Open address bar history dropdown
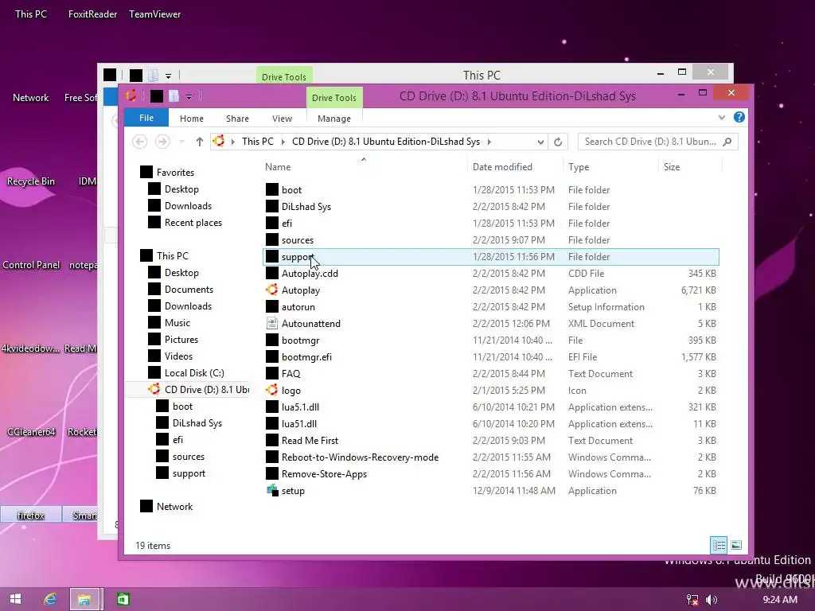 540,142
